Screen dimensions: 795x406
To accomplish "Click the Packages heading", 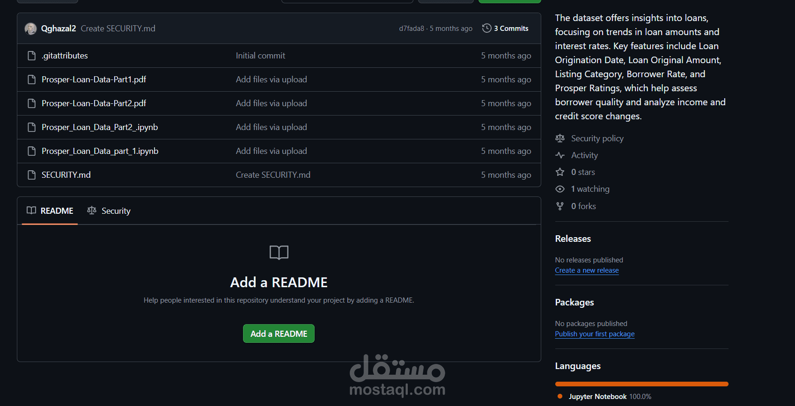I will point(574,302).
